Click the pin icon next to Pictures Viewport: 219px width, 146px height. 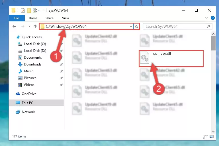(61, 78)
